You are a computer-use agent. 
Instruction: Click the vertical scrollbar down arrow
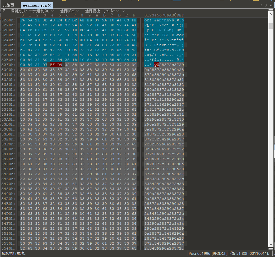(x=271, y=245)
